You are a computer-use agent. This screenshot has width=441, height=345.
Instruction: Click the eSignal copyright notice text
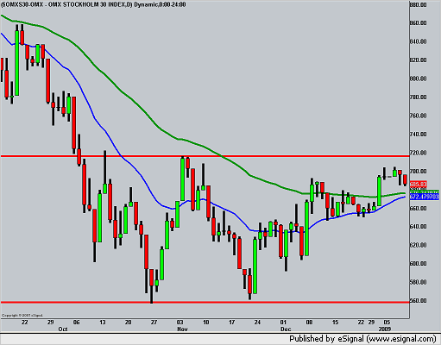pos(22,316)
